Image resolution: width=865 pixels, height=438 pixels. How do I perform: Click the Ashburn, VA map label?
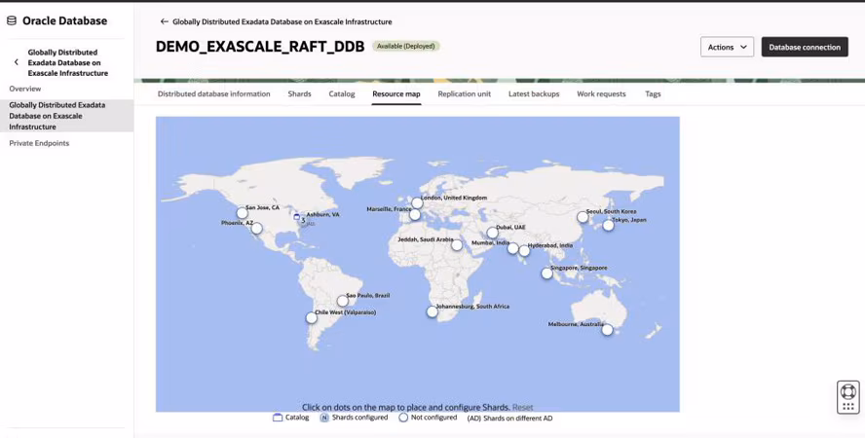322,214
